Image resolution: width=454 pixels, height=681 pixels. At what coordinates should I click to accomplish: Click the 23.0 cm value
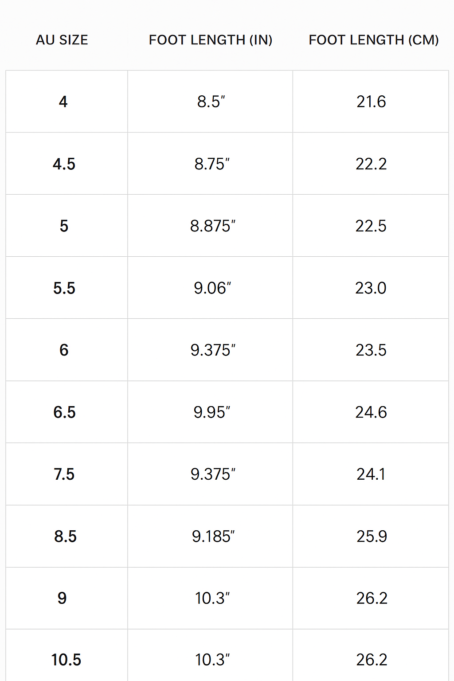(x=371, y=288)
